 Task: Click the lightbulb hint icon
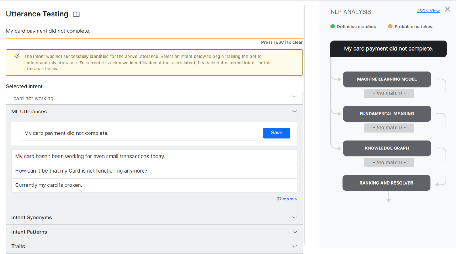pyautogui.click(x=16, y=57)
